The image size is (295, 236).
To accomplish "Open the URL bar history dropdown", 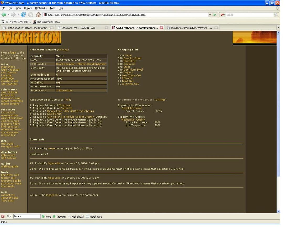I will point(210,15).
